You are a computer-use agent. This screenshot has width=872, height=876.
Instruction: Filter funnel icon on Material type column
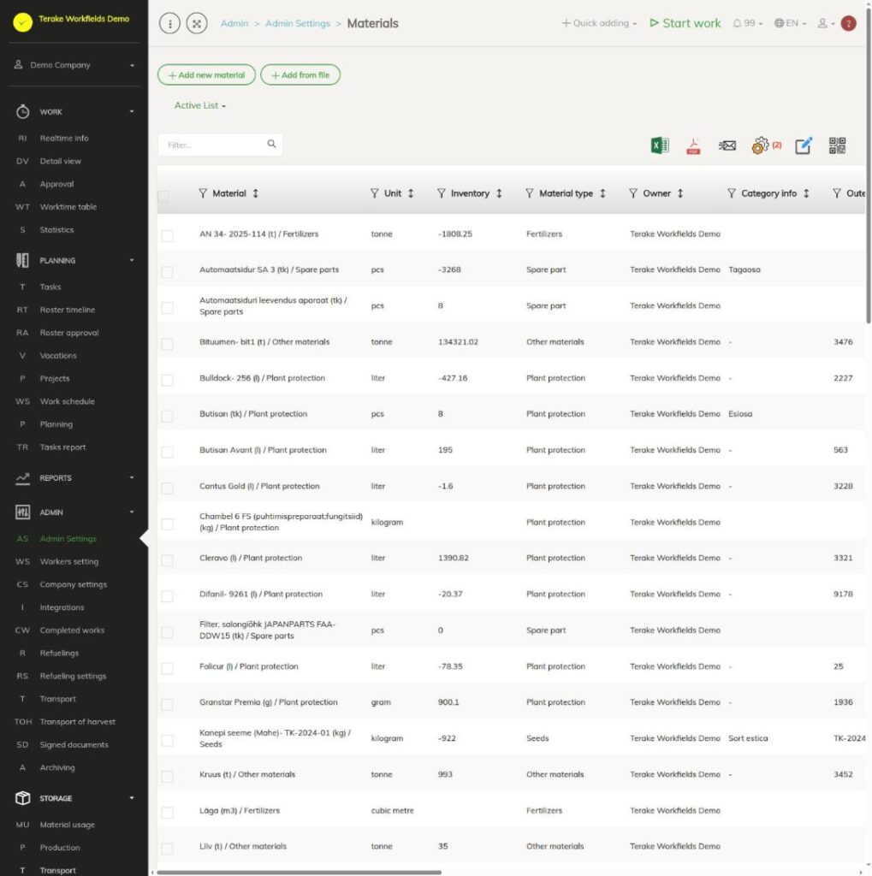530,193
